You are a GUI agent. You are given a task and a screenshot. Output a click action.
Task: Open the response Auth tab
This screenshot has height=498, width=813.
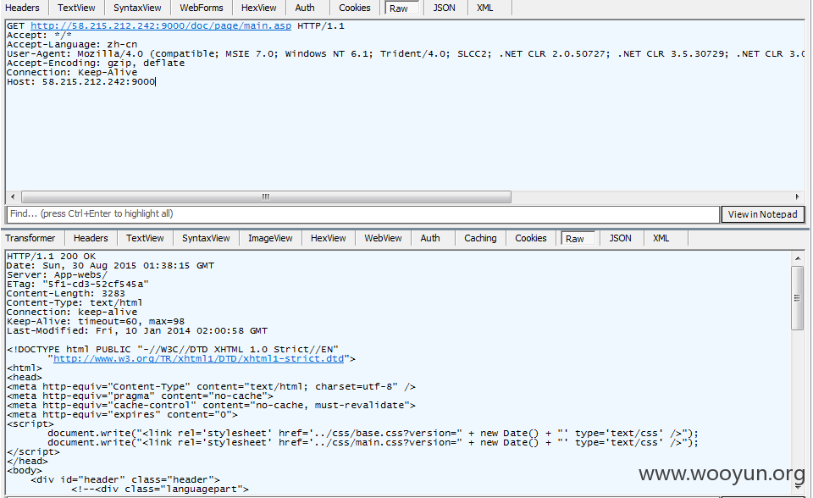click(430, 238)
